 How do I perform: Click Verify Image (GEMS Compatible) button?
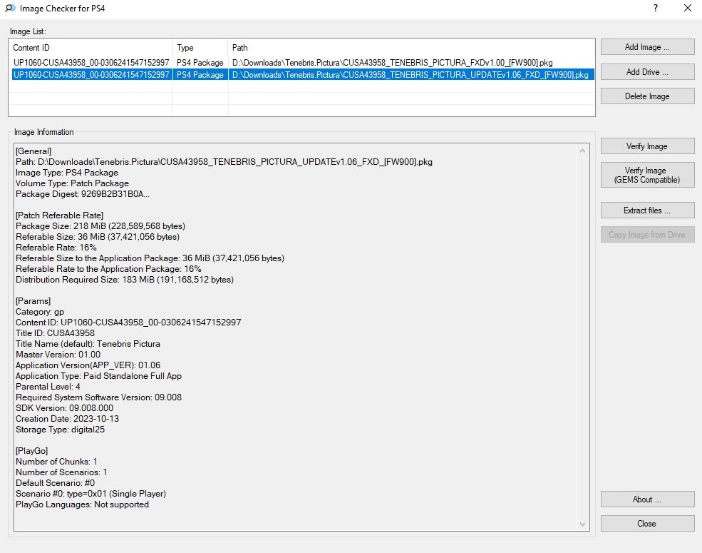647,176
